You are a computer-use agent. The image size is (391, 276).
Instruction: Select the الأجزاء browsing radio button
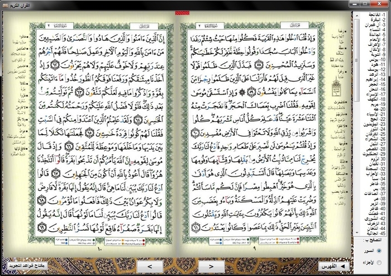[x=379, y=262]
